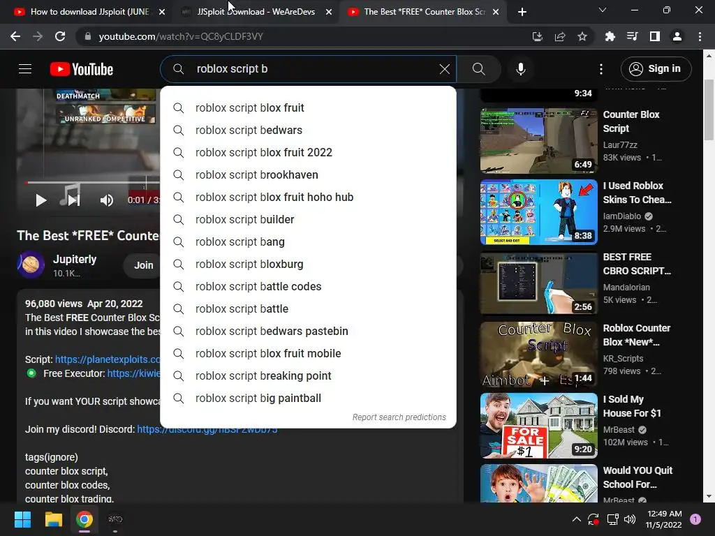715x536 pixels.
Task: Open the planetexploits script link
Action: [108, 359]
